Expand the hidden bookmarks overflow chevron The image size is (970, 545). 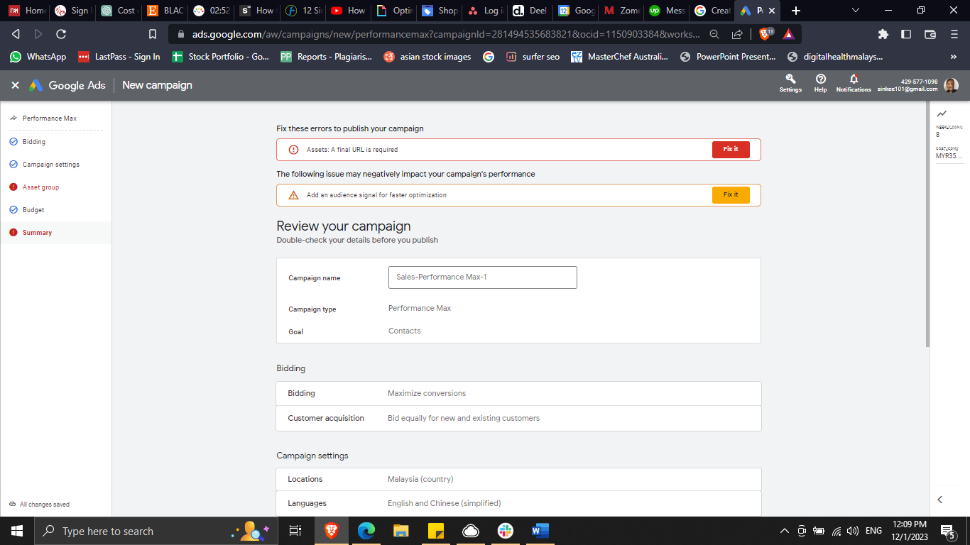pyautogui.click(x=953, y=57)
